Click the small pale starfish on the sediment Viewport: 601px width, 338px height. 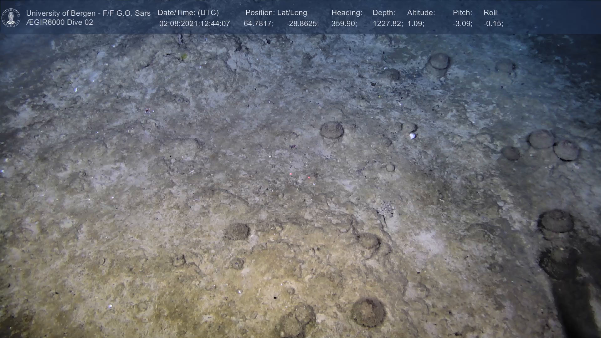[191, 171]
